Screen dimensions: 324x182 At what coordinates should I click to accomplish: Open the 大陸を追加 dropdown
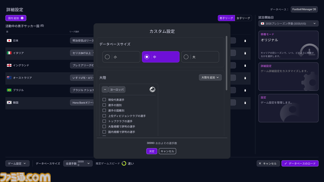pos(210,78)
